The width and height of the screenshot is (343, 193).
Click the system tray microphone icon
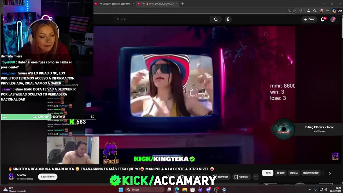point(315,190)
